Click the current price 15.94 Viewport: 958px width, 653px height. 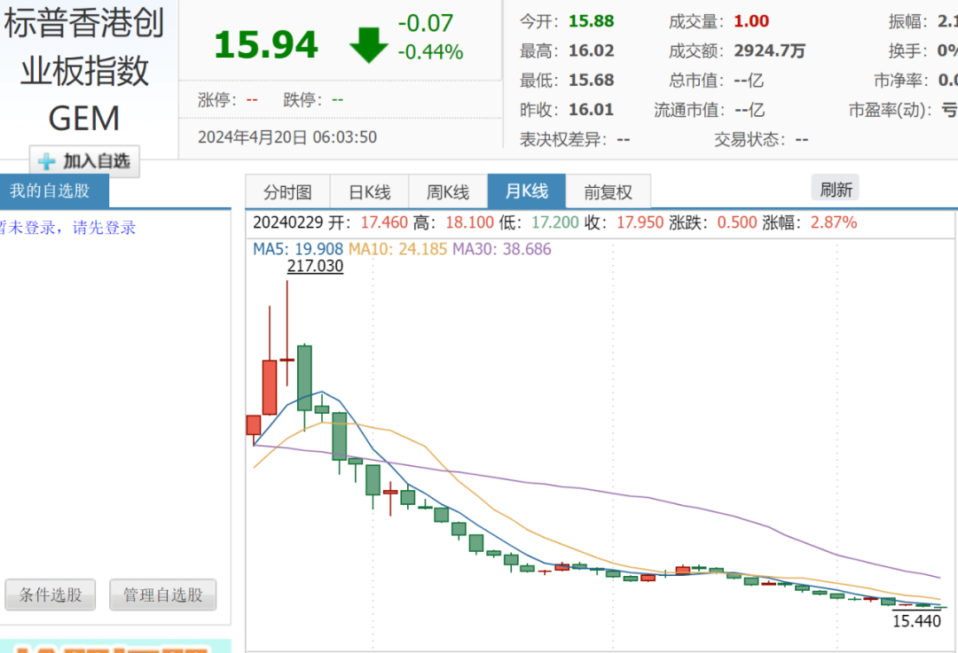tap(266, 45)
